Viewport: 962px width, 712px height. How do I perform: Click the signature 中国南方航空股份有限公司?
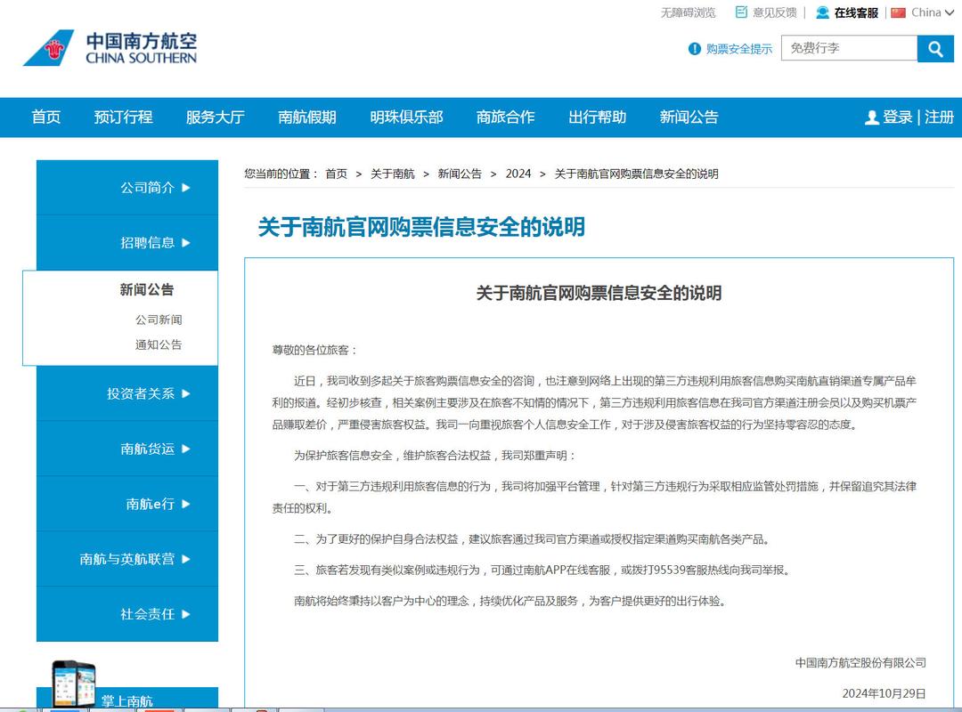coord(860,663)
